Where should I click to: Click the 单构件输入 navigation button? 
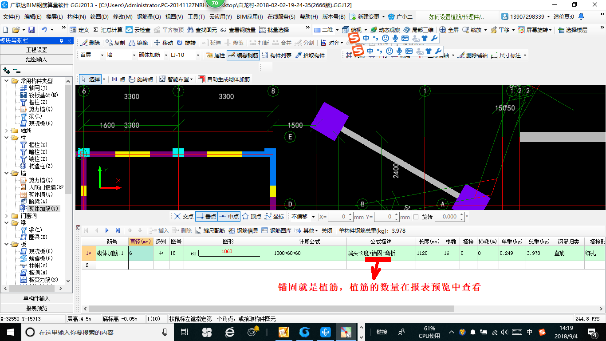point(36,298)
